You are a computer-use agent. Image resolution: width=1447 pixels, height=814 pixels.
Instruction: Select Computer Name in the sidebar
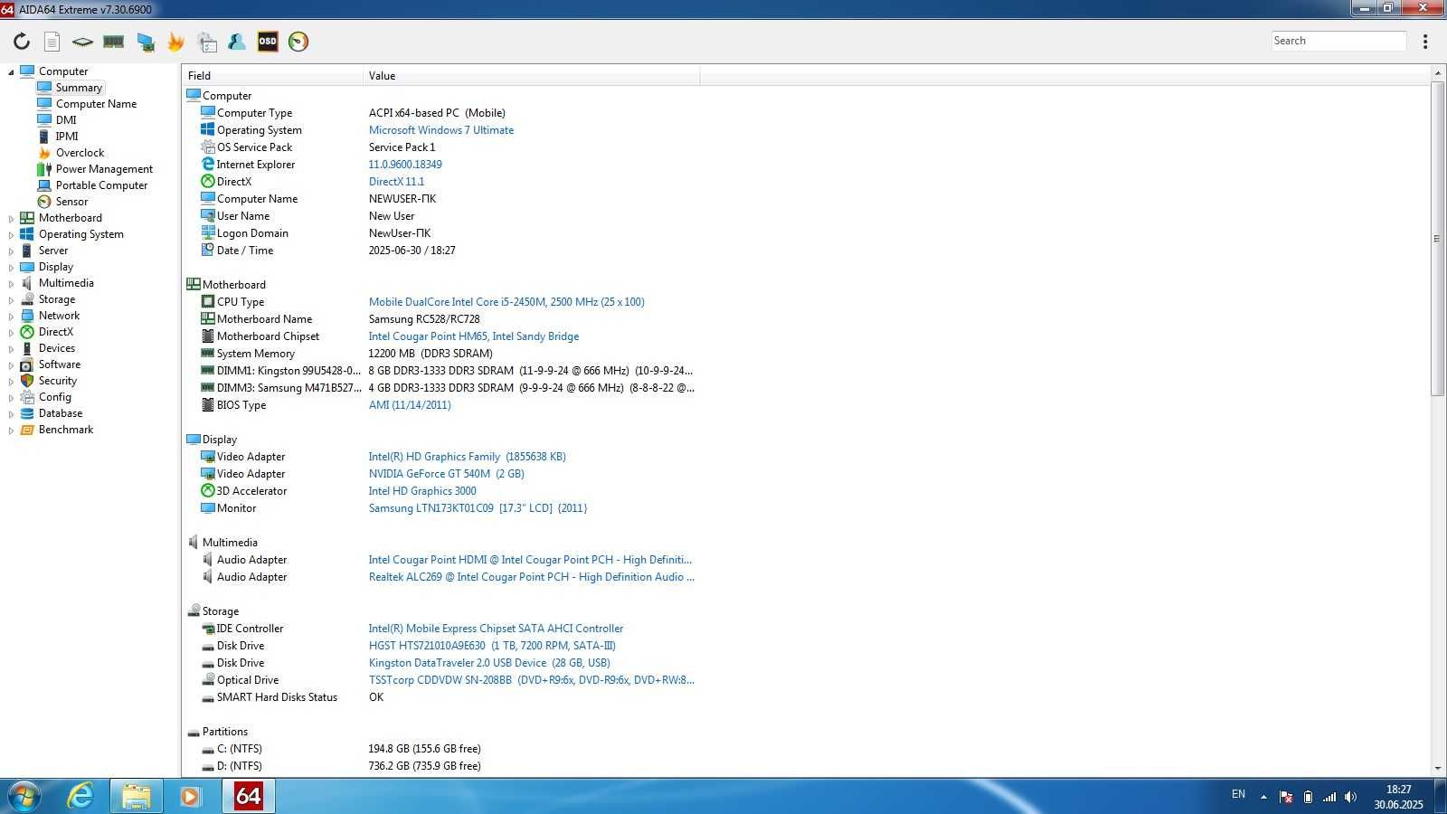(x=96, y=104)
